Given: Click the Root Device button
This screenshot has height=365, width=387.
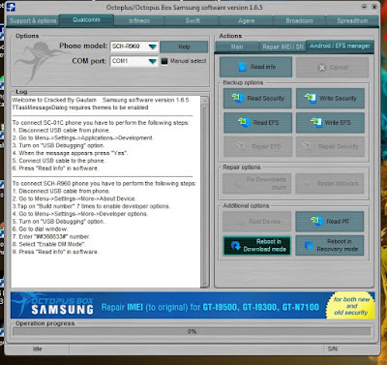Looking at the screenshot, I should coord(257,222).
